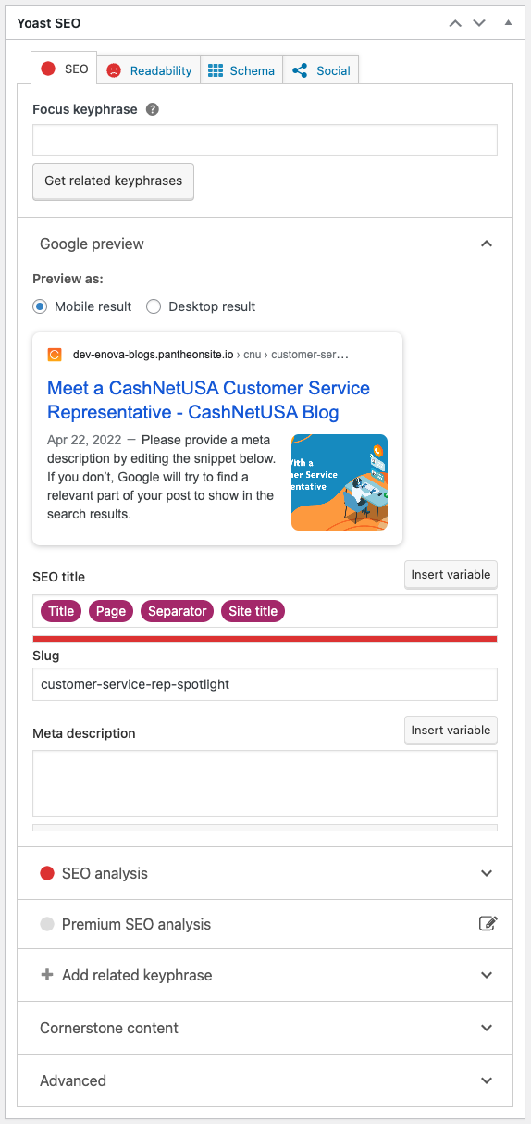Expand the SEO analysis section

265,873
